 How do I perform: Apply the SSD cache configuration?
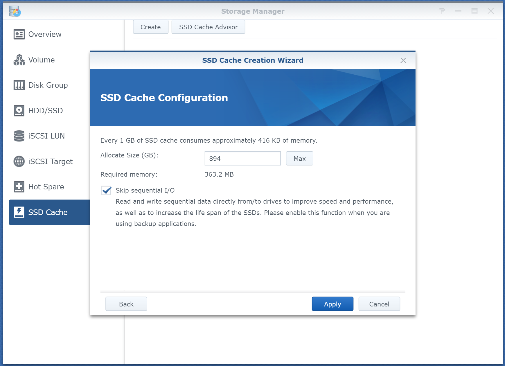click(333, 304)
